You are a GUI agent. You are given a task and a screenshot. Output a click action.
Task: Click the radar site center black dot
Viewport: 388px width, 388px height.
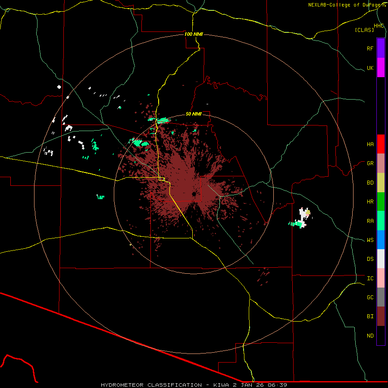(194, 194)
